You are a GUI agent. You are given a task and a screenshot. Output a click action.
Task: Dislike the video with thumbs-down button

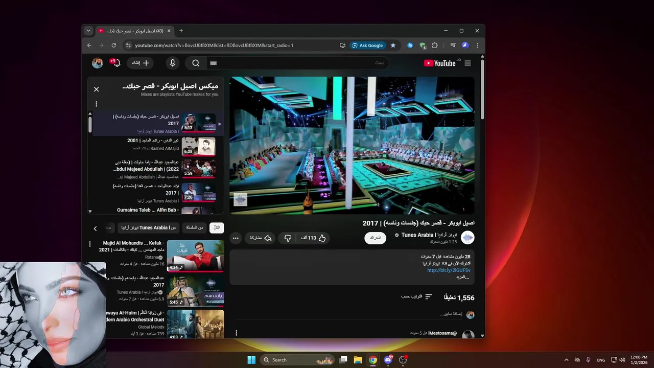point(288,238)
